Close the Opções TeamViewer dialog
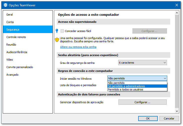The width and height of the screenshot is (183, 126). click(x=177, y=5)
